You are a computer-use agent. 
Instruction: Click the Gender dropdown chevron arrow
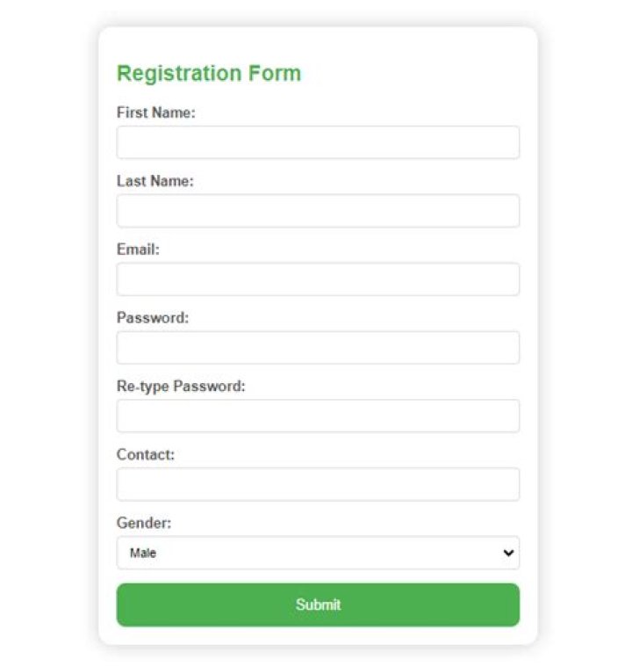[x=507, y=554]
